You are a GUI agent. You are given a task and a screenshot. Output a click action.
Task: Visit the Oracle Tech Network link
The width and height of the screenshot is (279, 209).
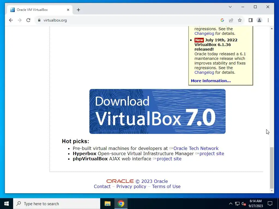(196, 148)
